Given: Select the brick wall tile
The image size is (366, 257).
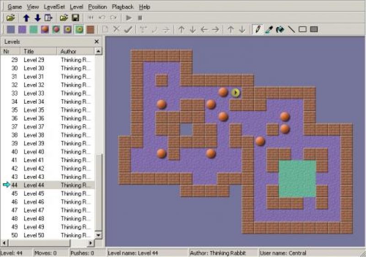Looking at the screenshot, I should [90, 30].
